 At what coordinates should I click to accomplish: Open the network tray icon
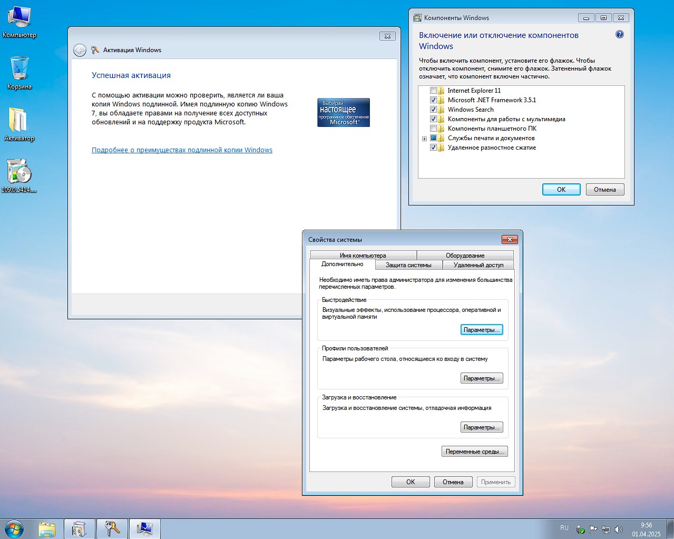point(606,530)
